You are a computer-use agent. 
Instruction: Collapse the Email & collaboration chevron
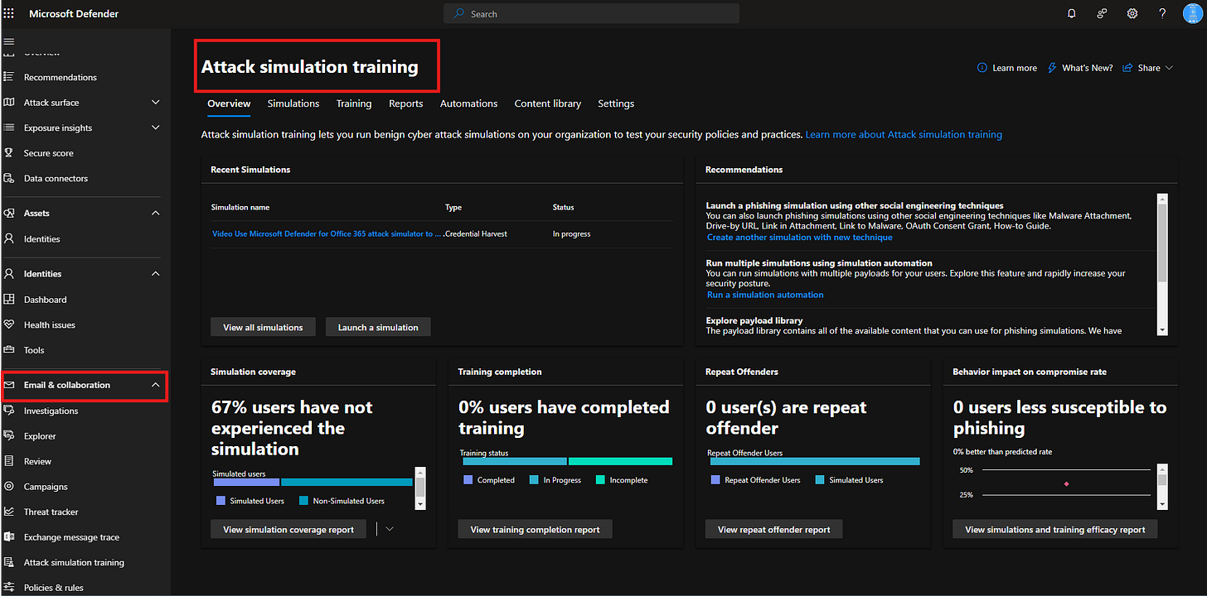tap(156, 385)
